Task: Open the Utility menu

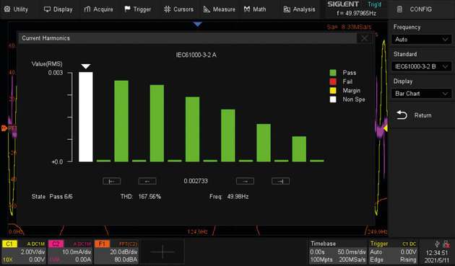Action: tap(17, 9)
